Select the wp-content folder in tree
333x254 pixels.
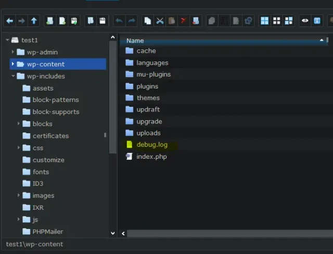[x=46, y=64]
